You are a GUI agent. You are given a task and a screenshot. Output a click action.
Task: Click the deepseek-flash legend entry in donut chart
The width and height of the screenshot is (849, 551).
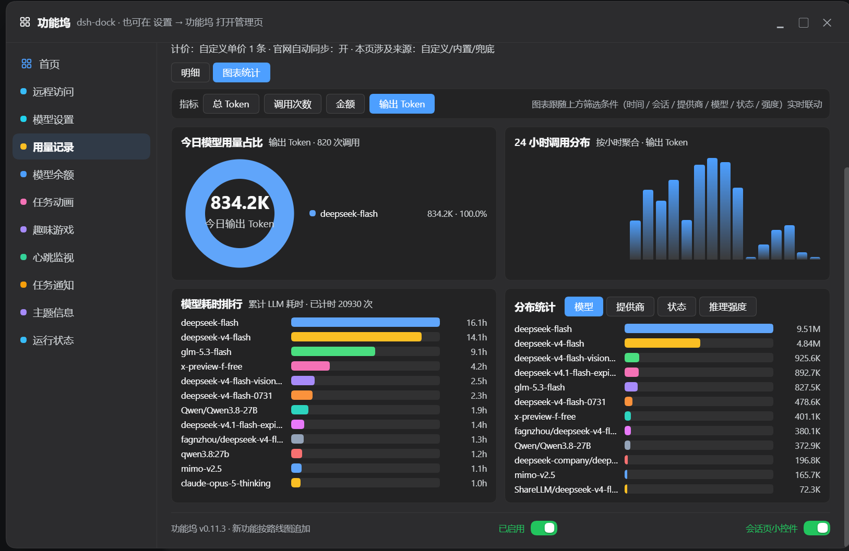(x=398, y=214)
